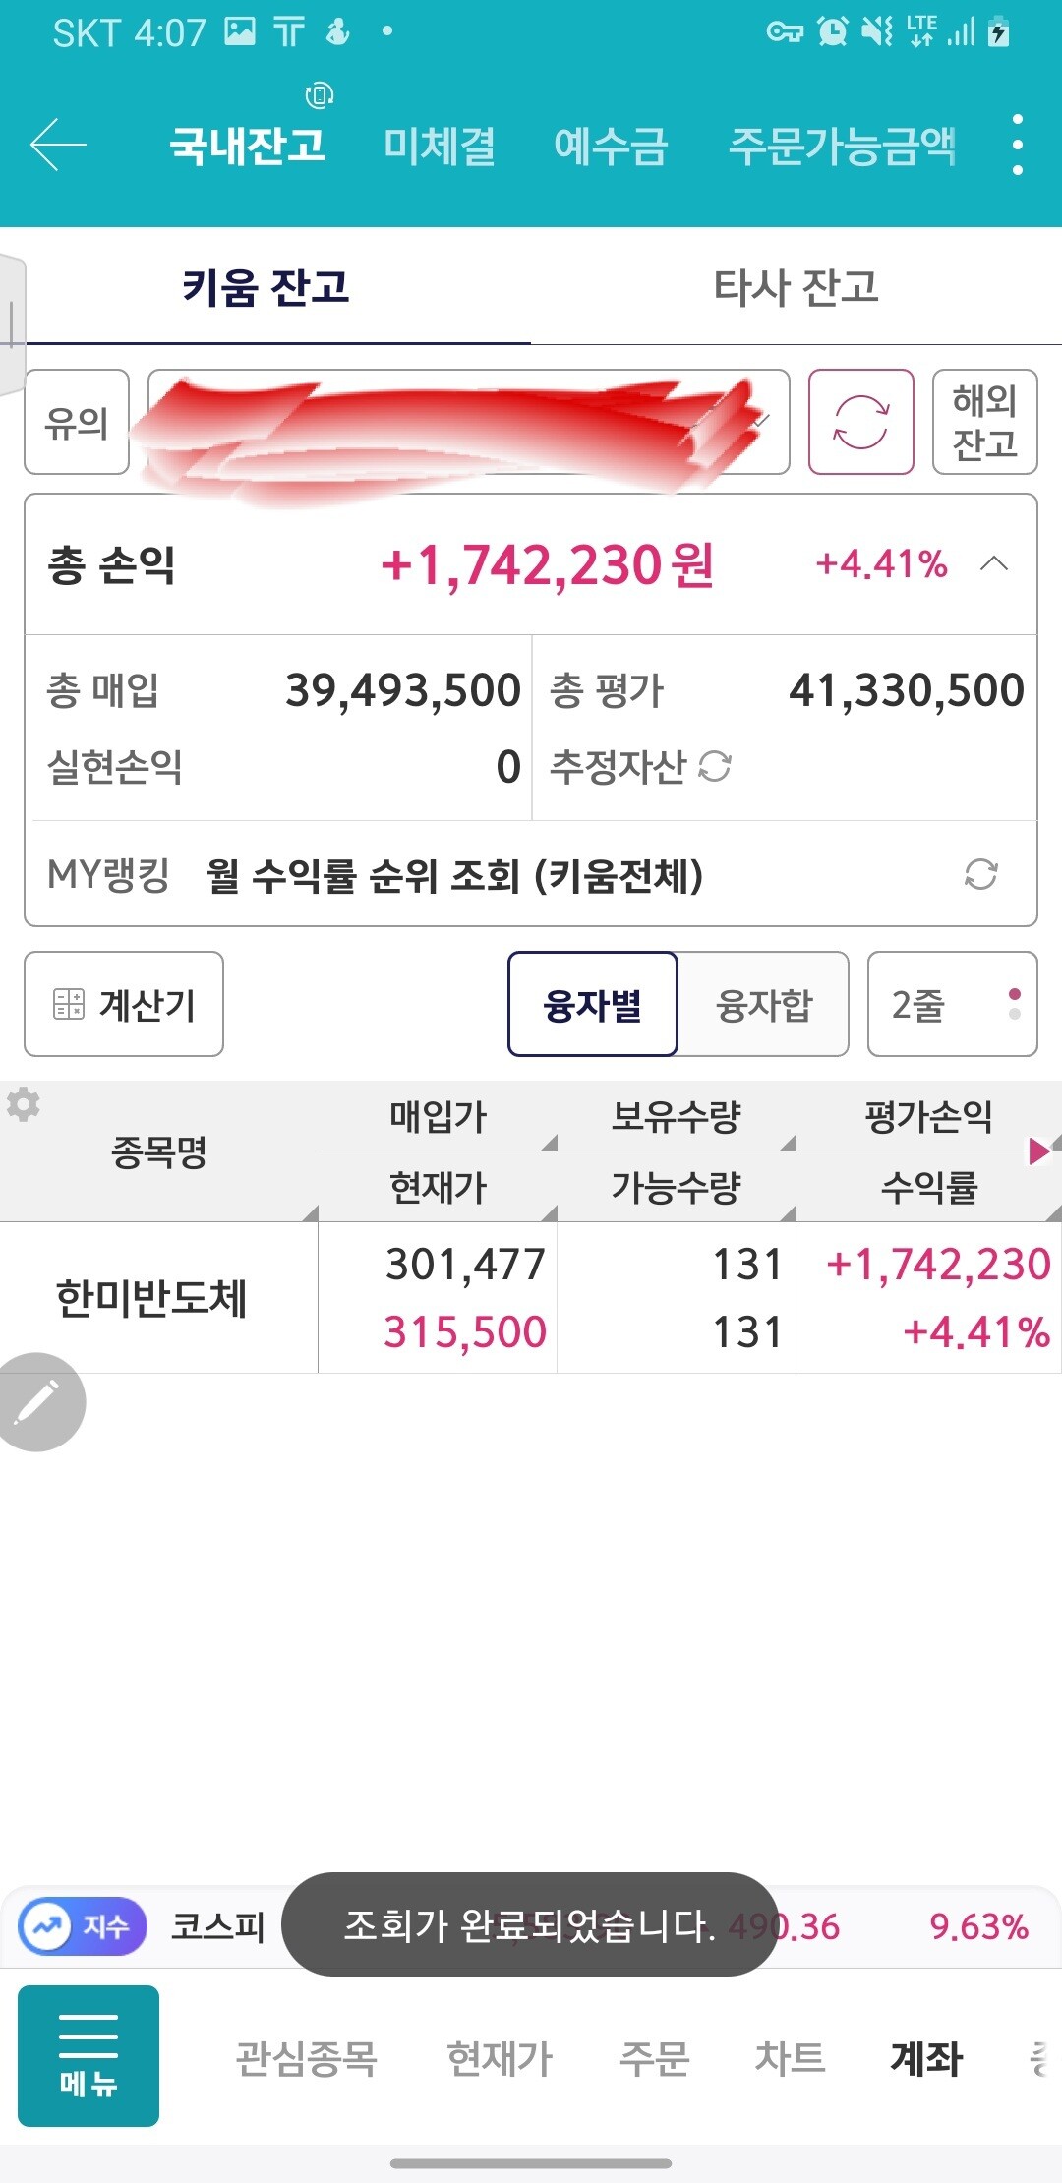Open the 미체결 tab

click(439, 146)
